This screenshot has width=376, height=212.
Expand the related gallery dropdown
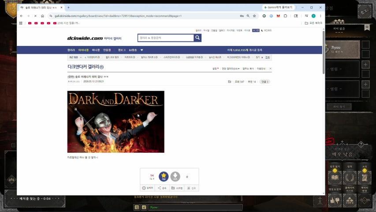(x=231, y=69)
